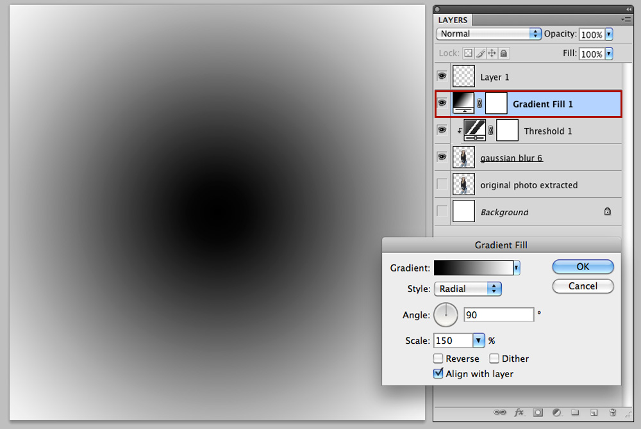Click the delete layer trash icon
The width and height of the screenshot is (641, 429).
click(612, 412)
